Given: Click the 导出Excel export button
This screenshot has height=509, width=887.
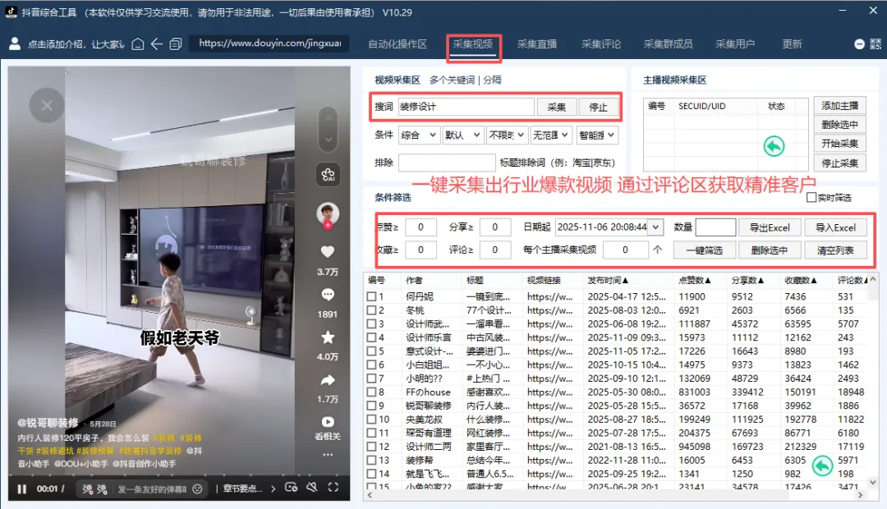Looking at the screenshot, I should tap(770, 227).
